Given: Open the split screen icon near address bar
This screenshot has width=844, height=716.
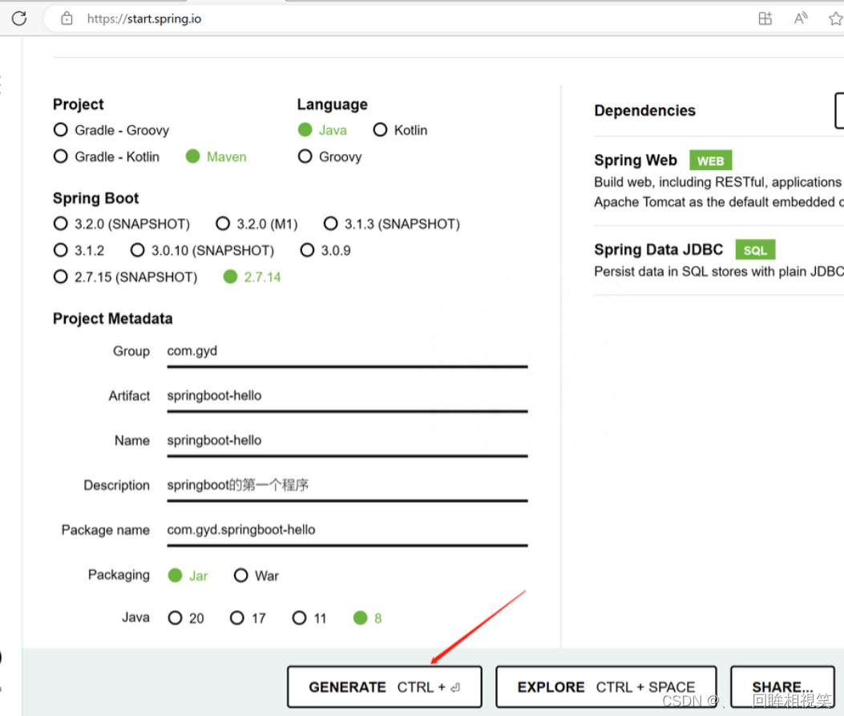Looking at the screenshot, I should 765,18.
